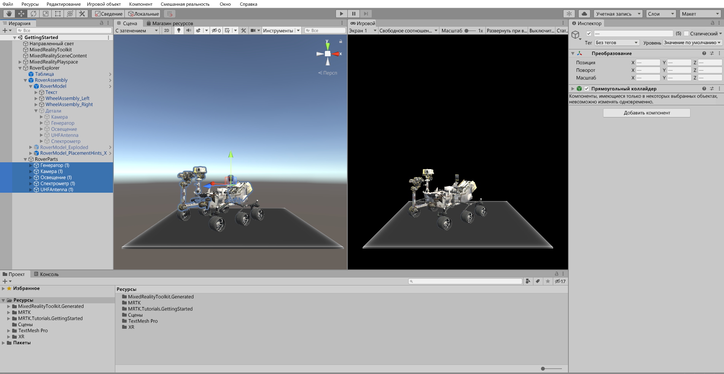Select the combined Transform tool
The width and height of the screenshot is (724, 374).
[x=70, y=14]
